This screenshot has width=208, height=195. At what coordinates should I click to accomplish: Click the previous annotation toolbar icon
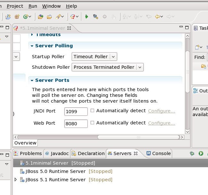tap(136, 17)
